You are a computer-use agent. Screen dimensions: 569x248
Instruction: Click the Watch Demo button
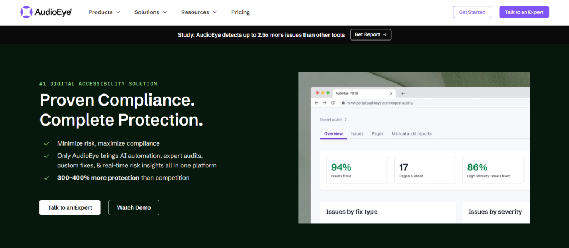click(x=134, y=207)
